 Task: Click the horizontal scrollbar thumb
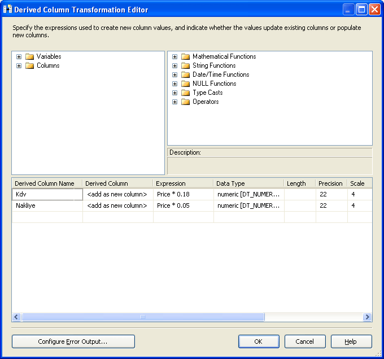coord(143,317)
